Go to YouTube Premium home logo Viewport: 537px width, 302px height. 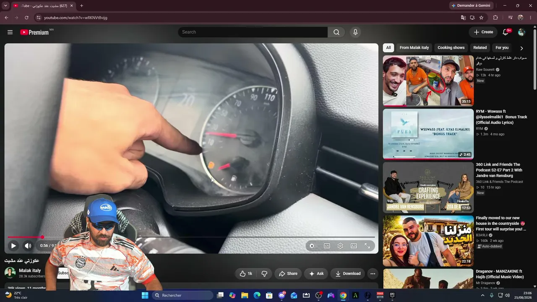click(x=34, y=32)
